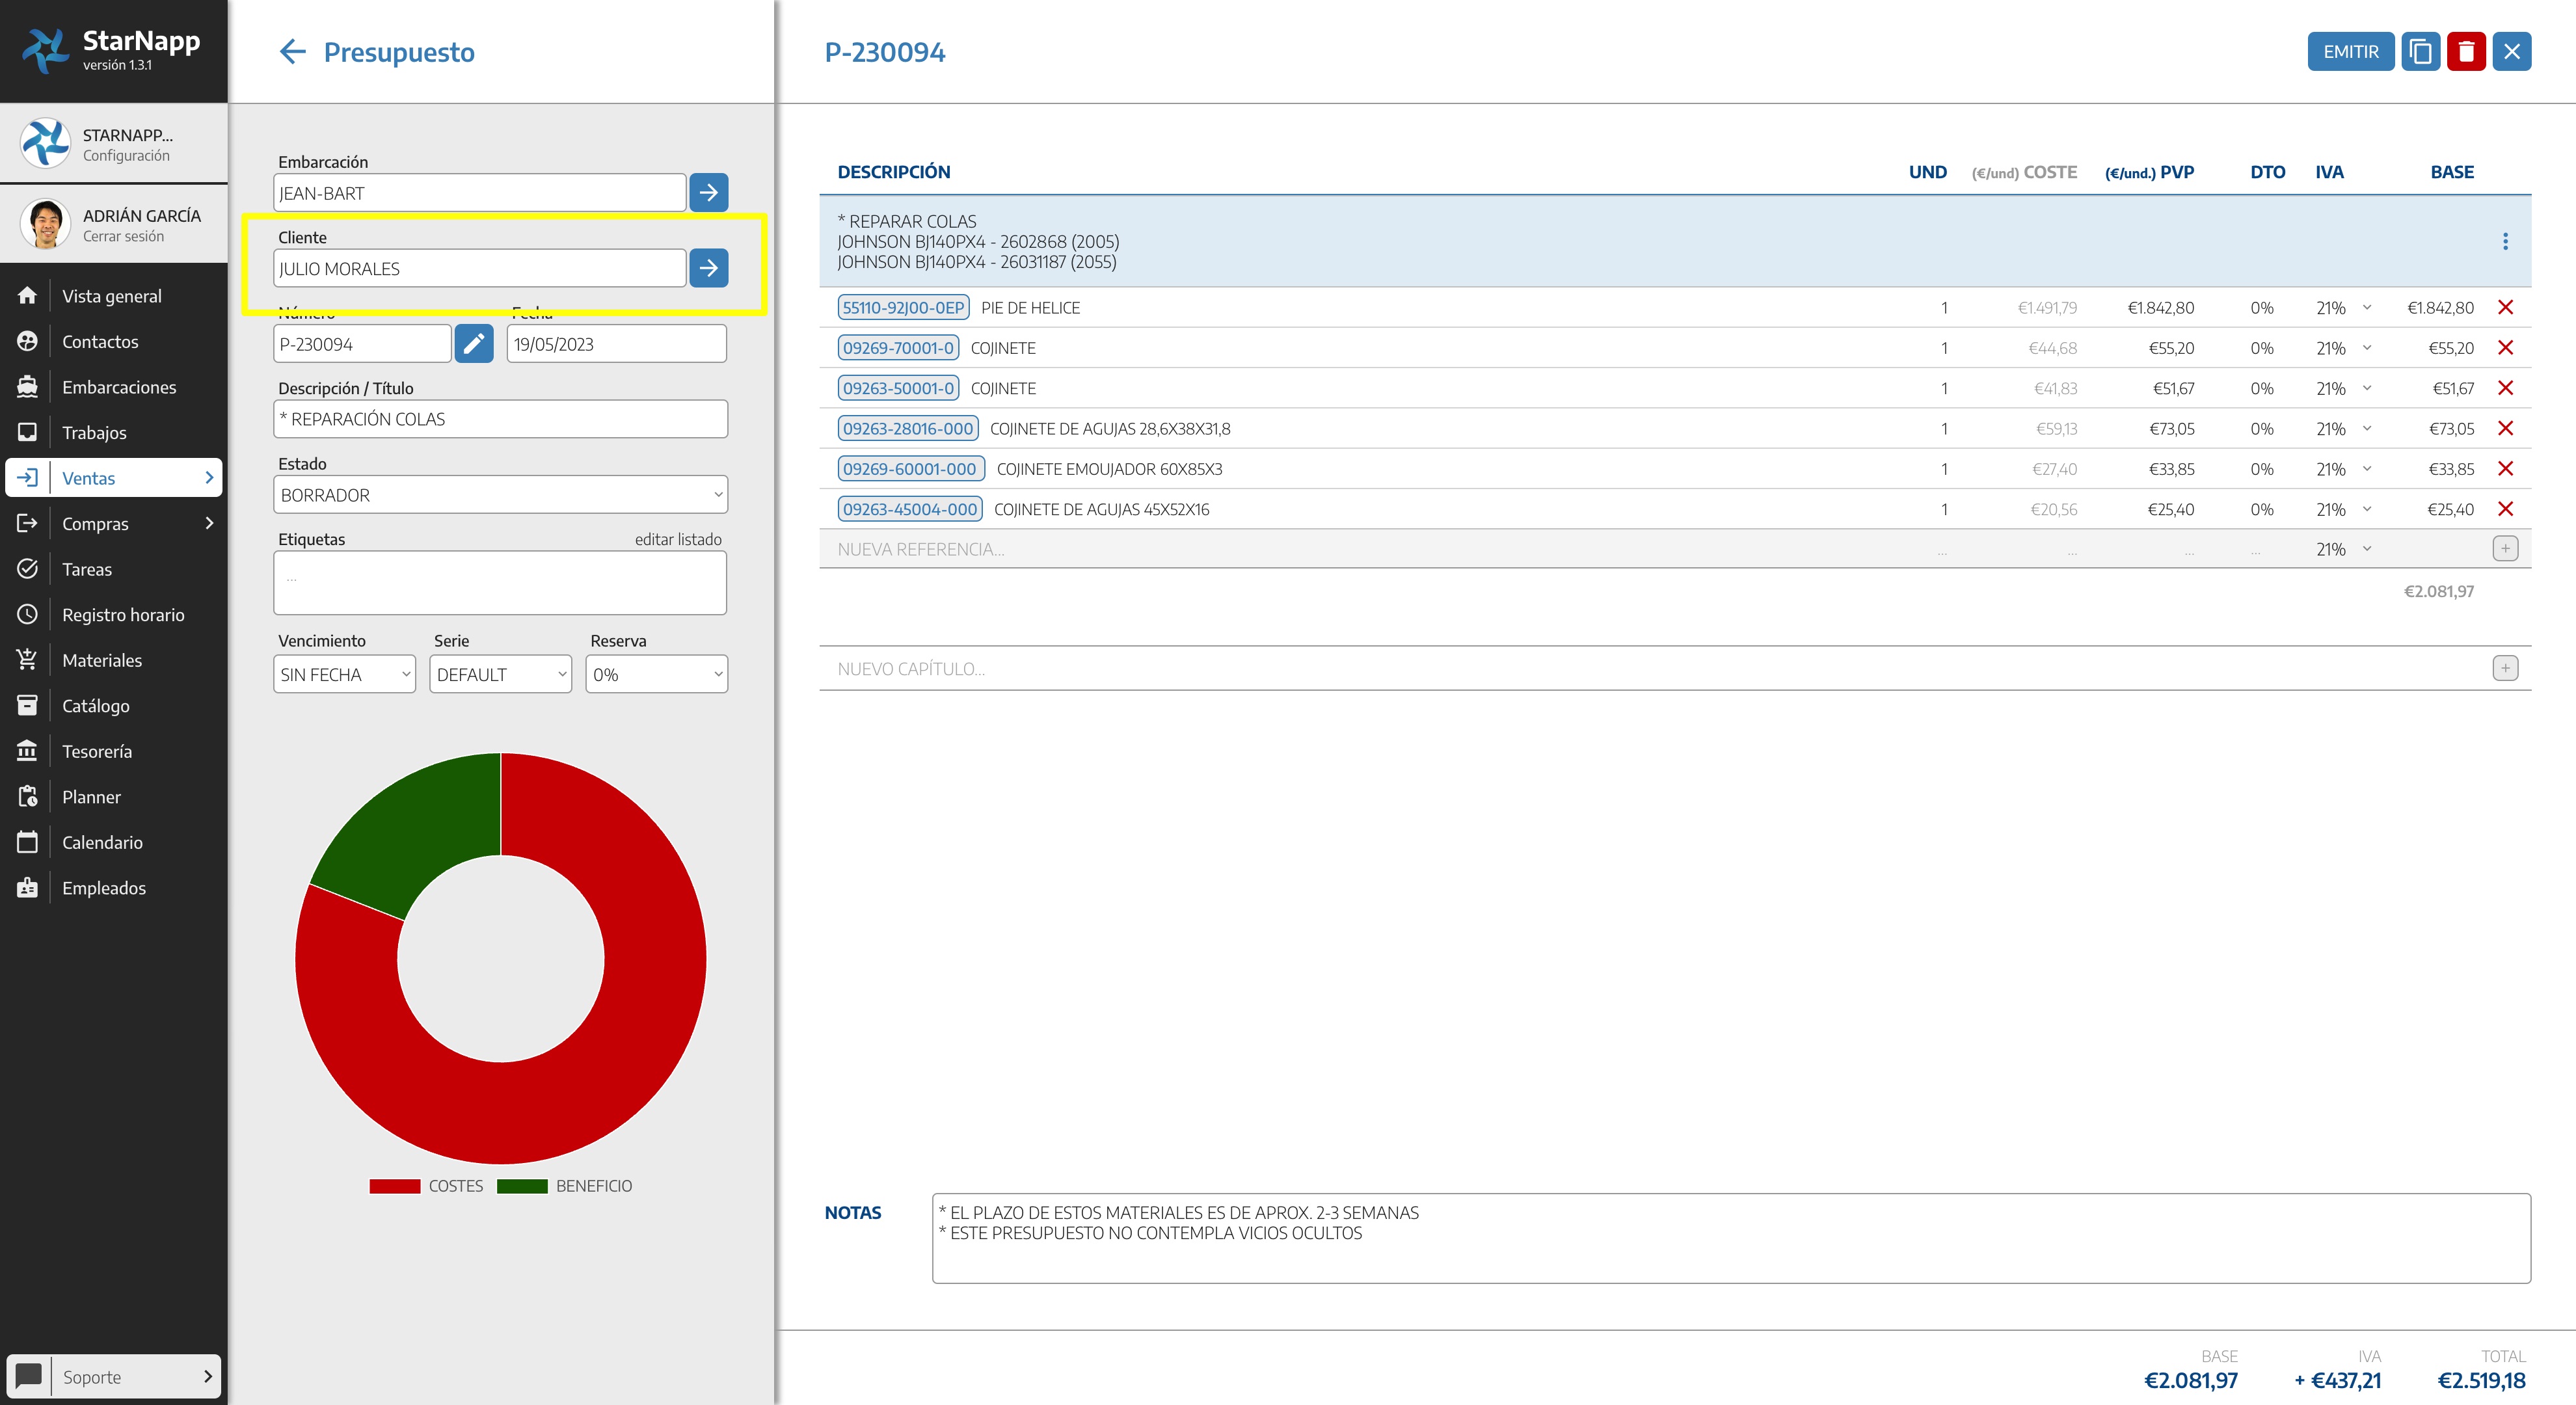Open the Vencimiento SIN FECHA dropdown

344,674
